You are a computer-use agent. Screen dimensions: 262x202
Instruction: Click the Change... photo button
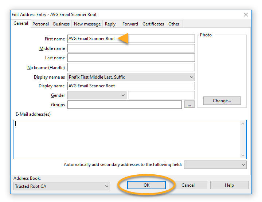click(222, 101)
